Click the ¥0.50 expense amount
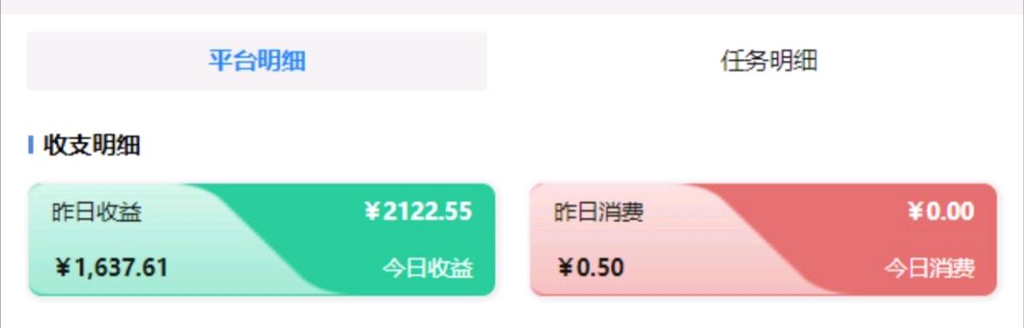This screenshot has width=1024, height=328. [591, 268]
